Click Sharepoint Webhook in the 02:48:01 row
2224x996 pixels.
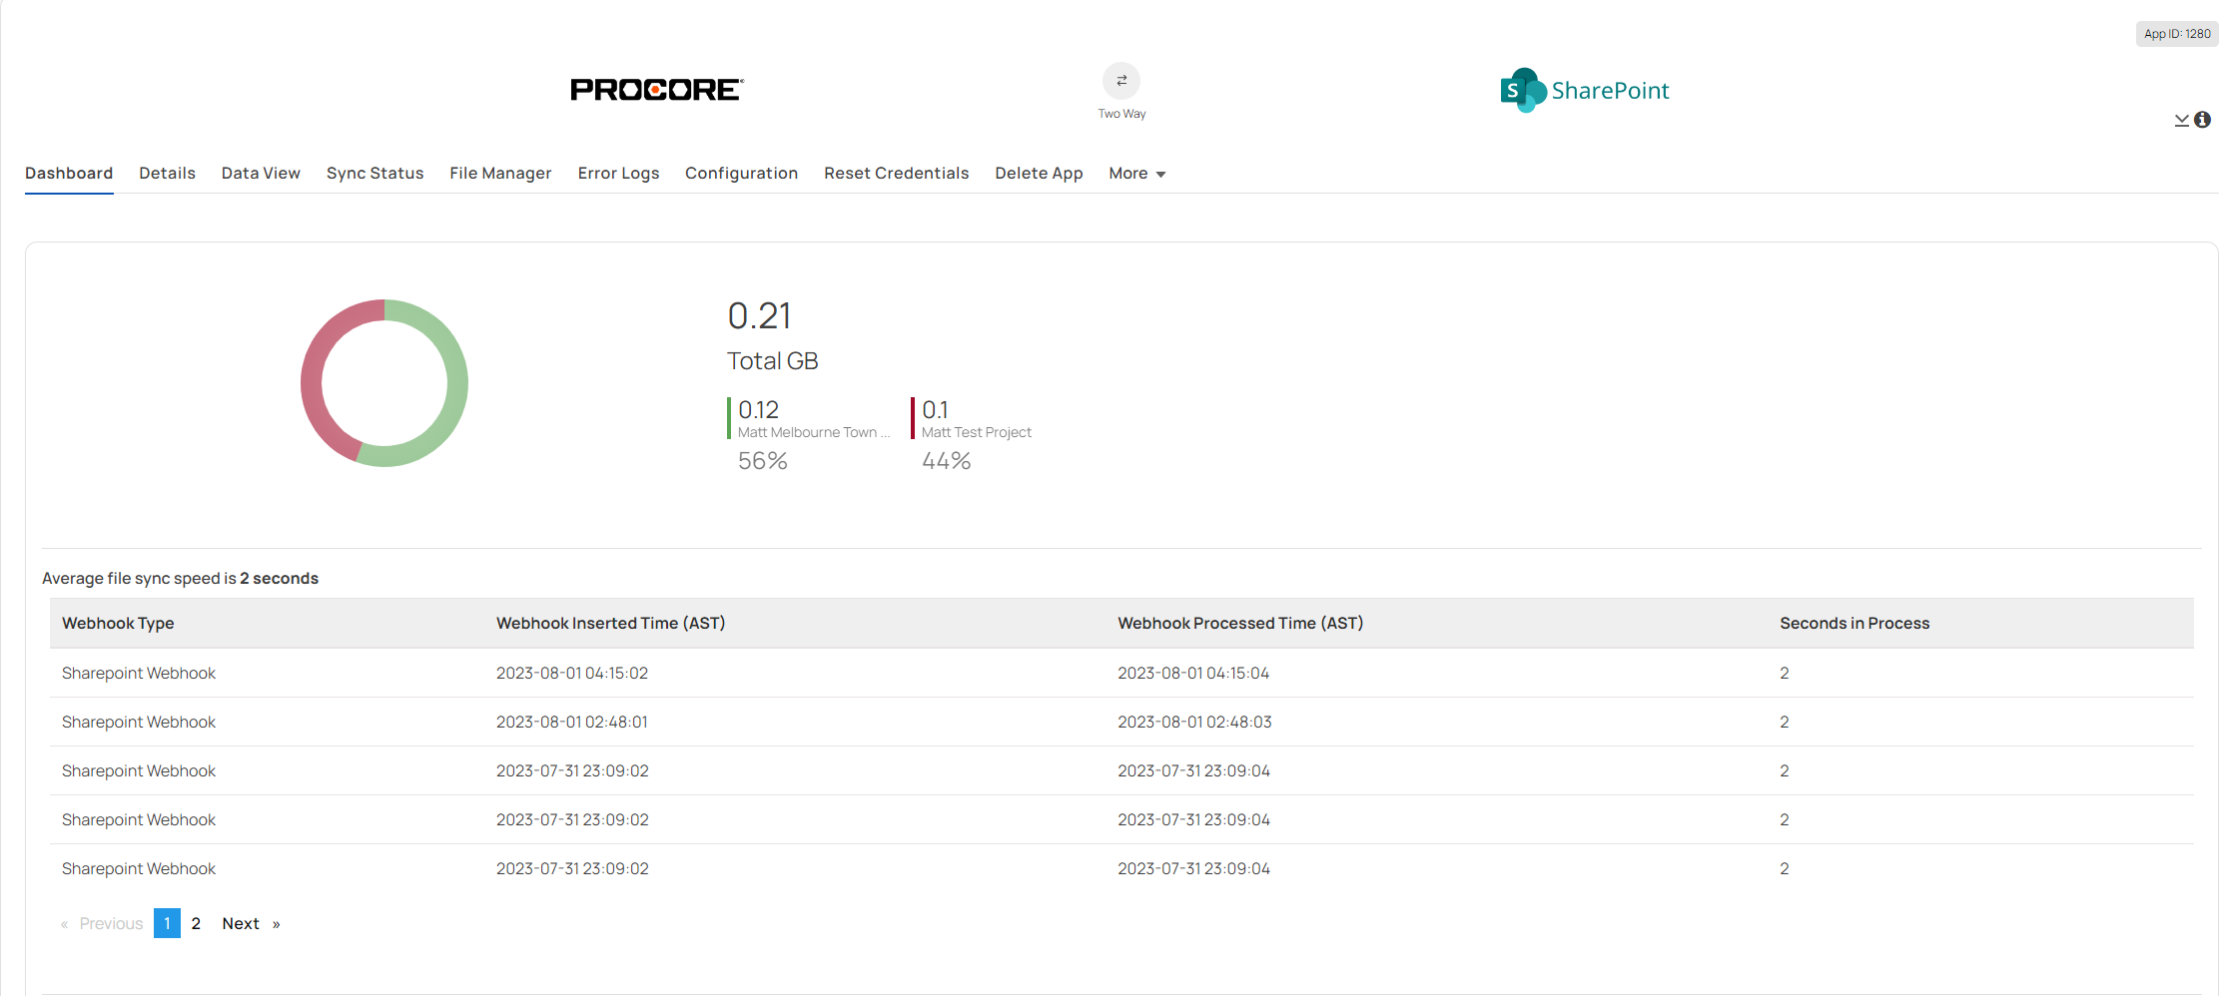click(139, 723)
